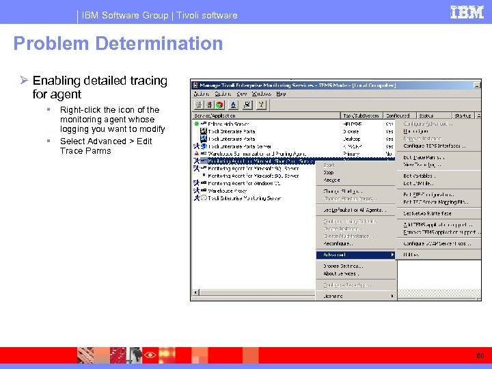The image size is (492, 369).
Task: Select Configure SOAP Server Hubs
Action: pyautogui.click(x=439, y=243)
